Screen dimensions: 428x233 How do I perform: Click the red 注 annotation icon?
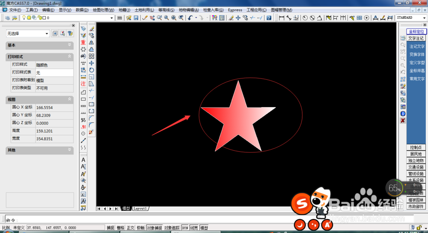pos(83,84)
